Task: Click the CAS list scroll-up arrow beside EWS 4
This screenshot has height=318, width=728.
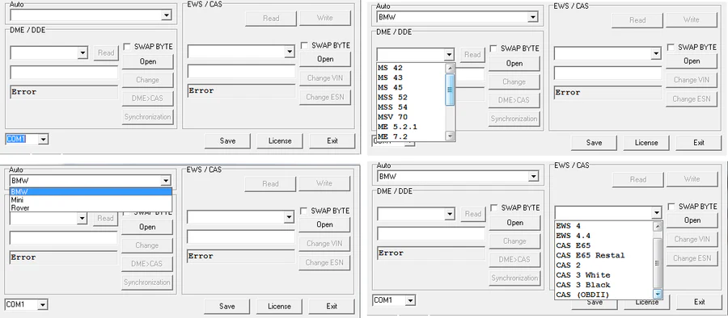Action: [x=657, y=226]
